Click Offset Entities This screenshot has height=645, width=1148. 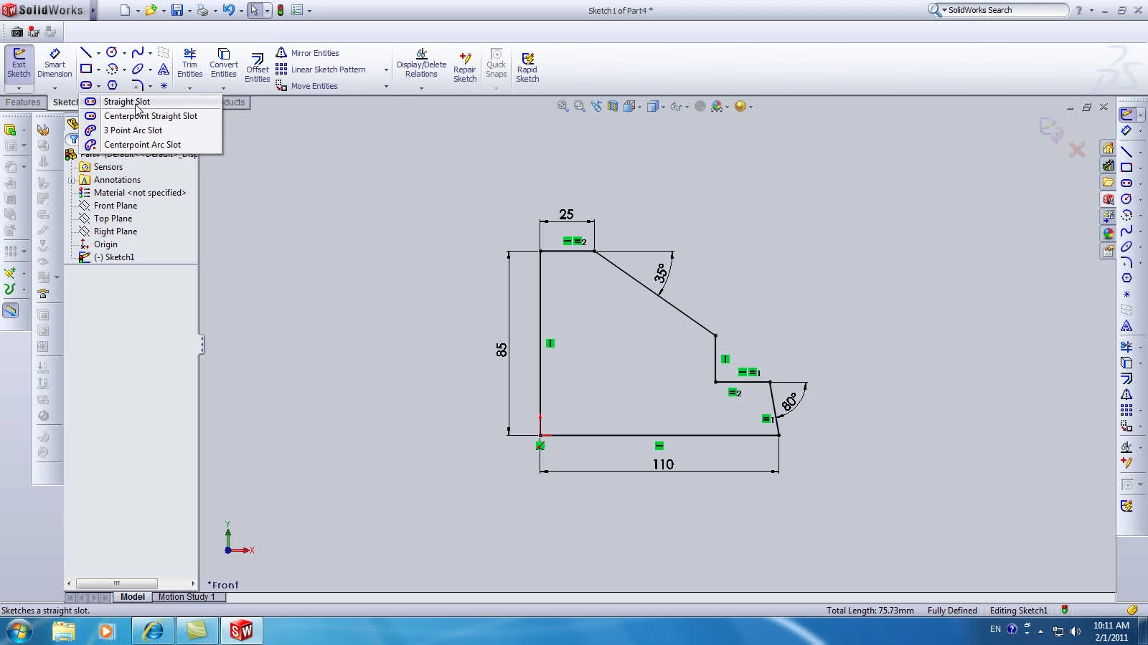pyautogui.click(x=257, y=67)
